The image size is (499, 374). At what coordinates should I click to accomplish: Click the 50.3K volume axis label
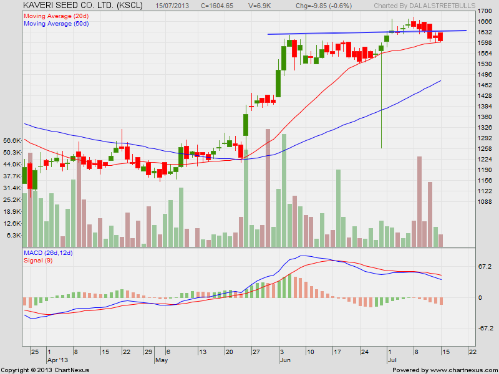coord(12,152)
